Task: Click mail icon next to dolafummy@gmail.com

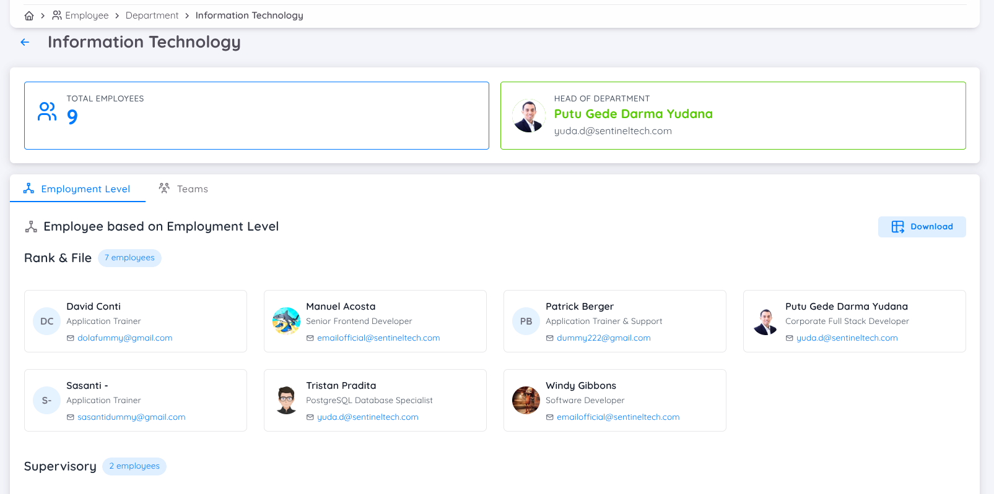Action: pyautogui.click(x=71, y=338)
